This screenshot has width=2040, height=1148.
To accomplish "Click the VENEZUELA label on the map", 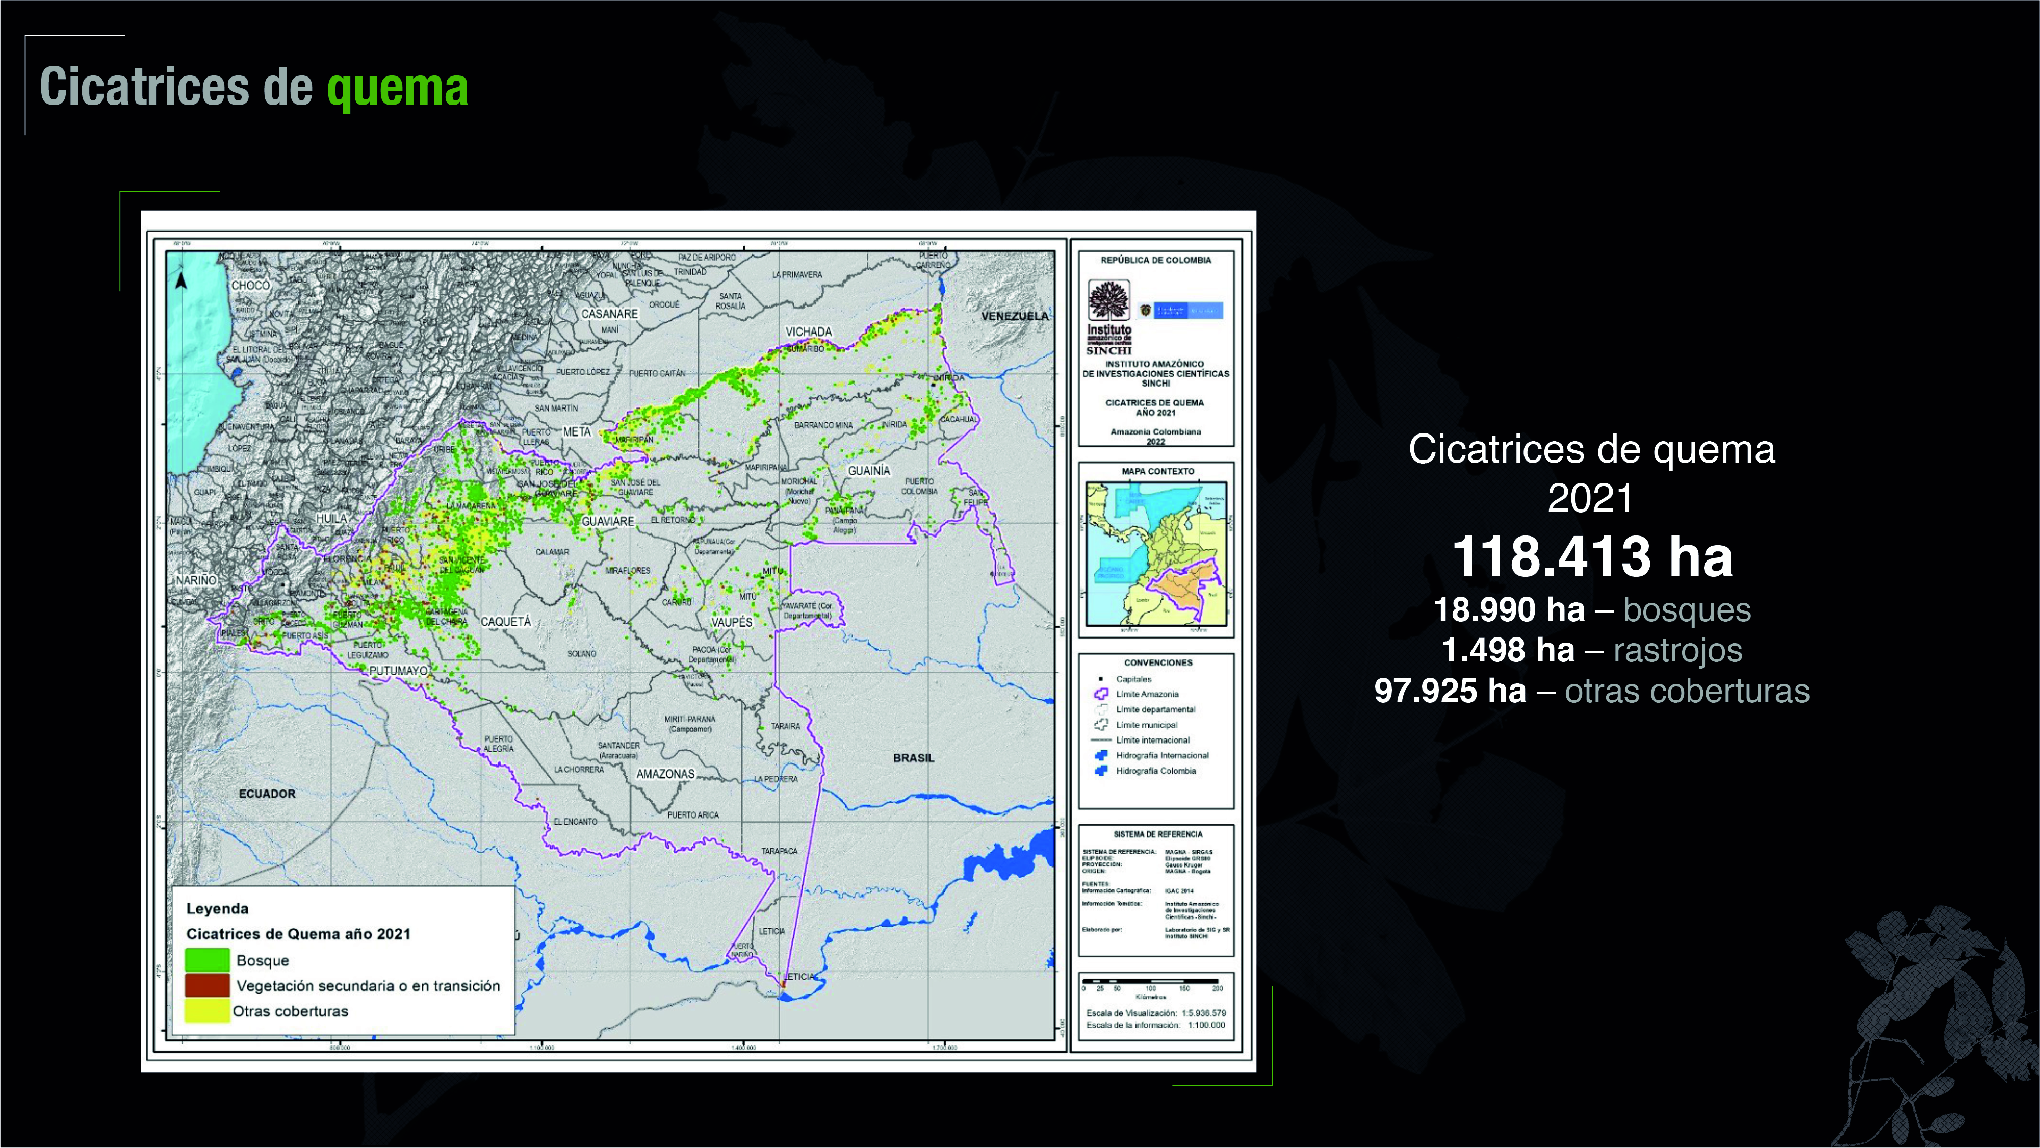I will [1015, 316].
